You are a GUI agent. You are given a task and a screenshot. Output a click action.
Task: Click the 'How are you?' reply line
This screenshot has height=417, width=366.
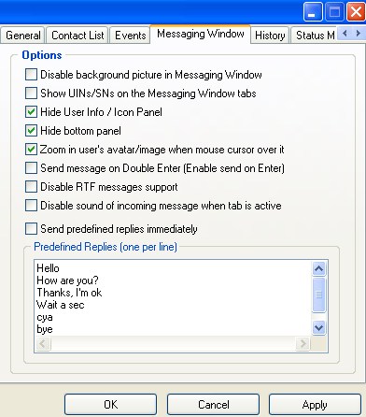[67, 280]
